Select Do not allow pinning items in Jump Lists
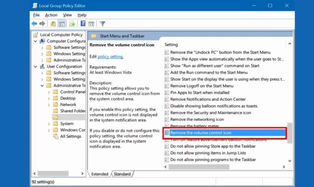 [x=208, y=153]
